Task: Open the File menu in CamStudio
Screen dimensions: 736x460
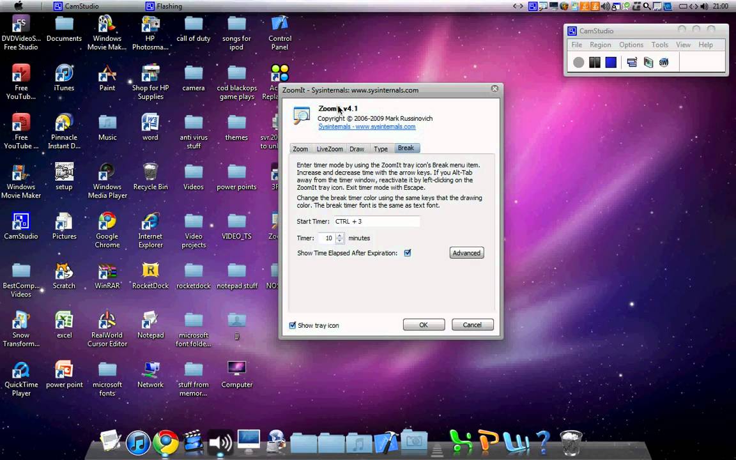Action: [x=576, y=45]
